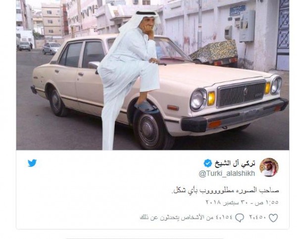Click the Twitter bird logo

pos(32,163)
